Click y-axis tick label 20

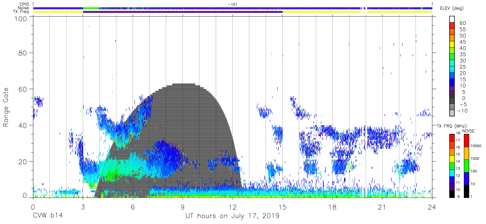pyautogui.click(x=23, y=162)
